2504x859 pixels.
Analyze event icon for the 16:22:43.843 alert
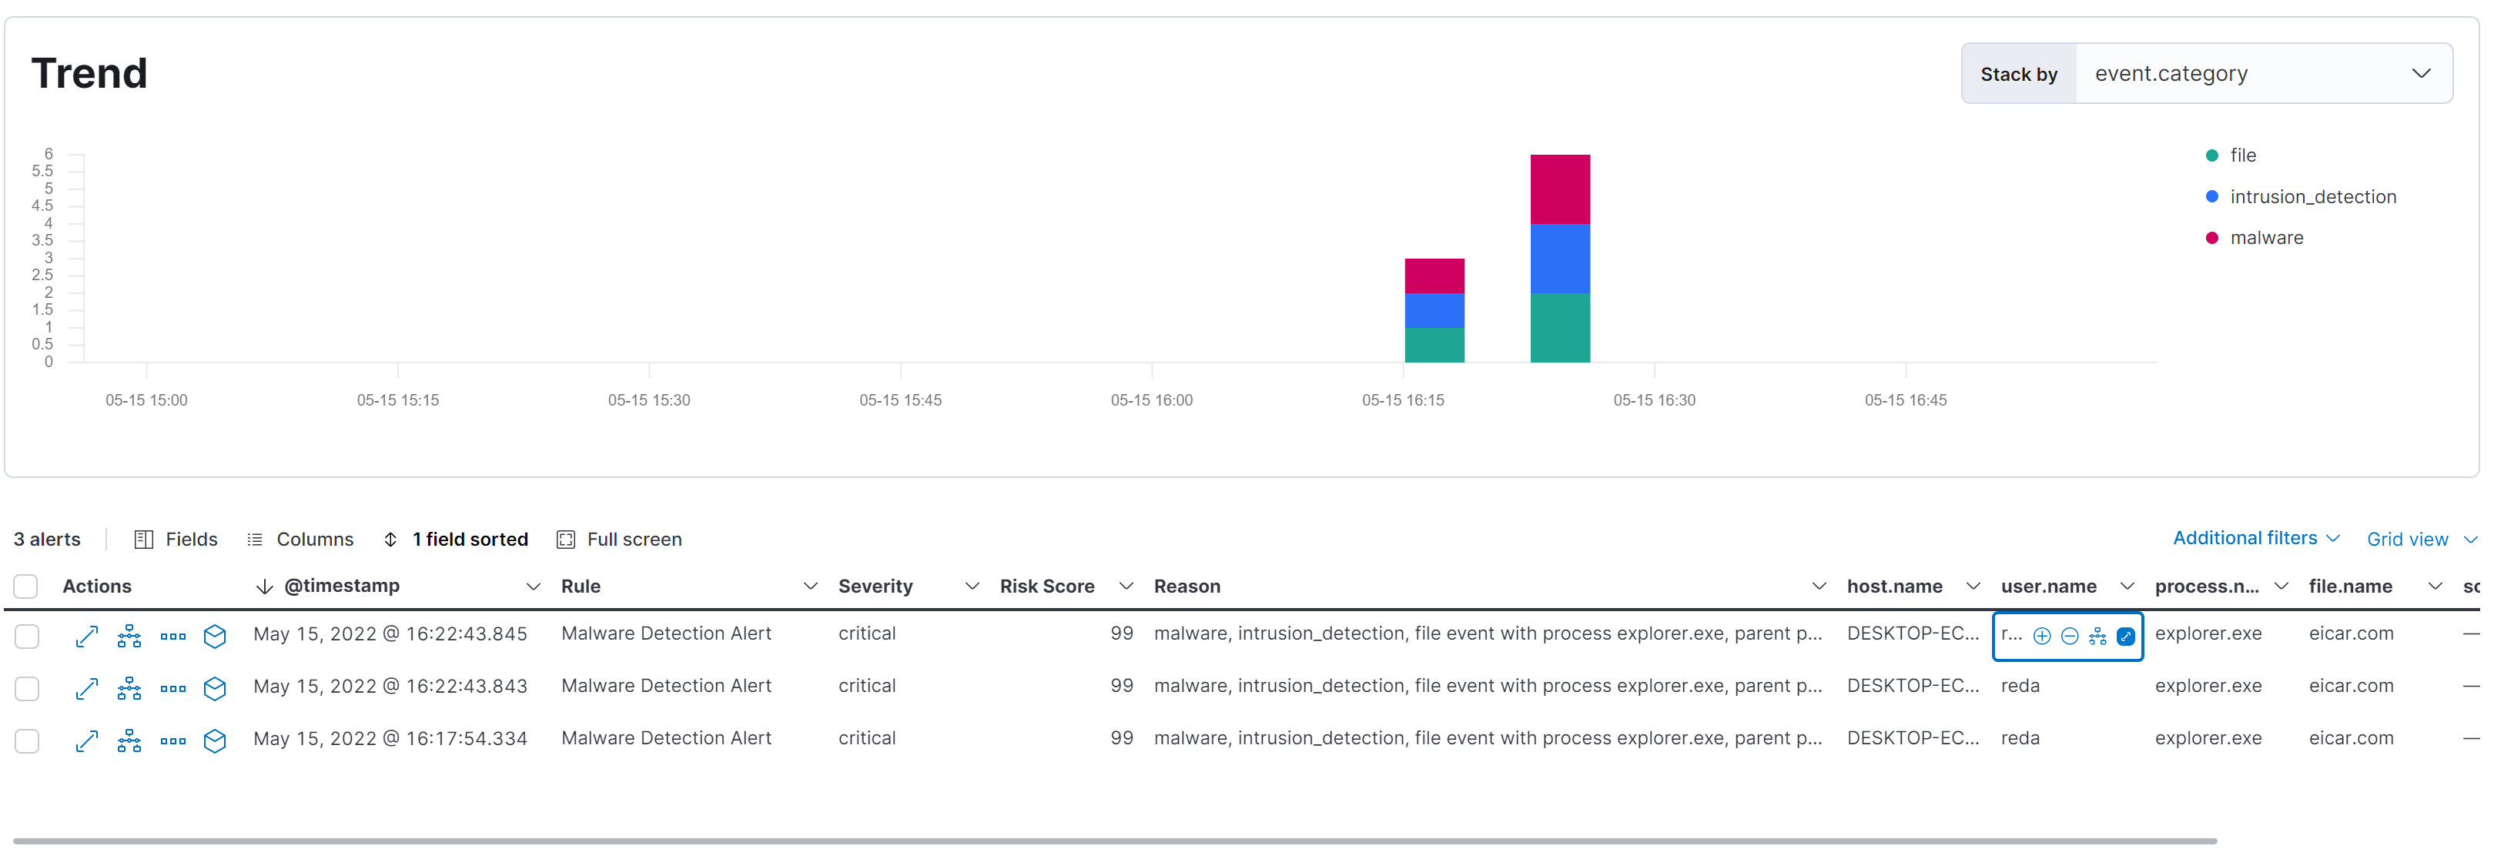tap(129, 689)
